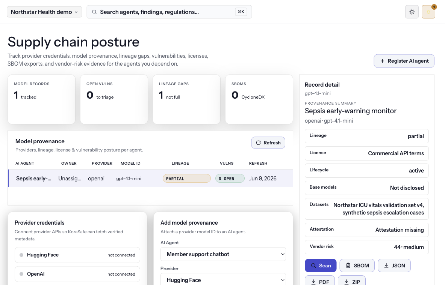445x285 pixels.
Task: Toggle the light/dark theme sun icon
Action: click(x=412, y=12)
